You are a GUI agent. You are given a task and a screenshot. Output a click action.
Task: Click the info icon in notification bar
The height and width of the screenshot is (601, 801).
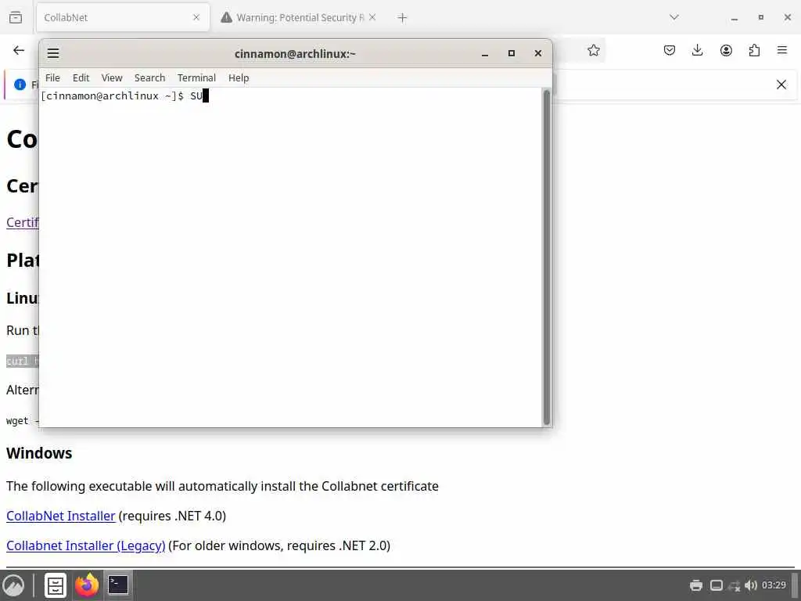(20, 85)
